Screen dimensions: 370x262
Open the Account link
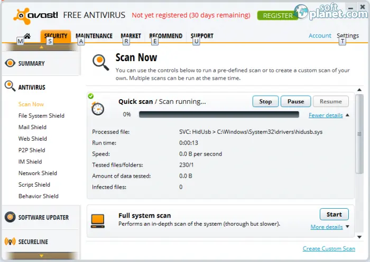(320, 35)
